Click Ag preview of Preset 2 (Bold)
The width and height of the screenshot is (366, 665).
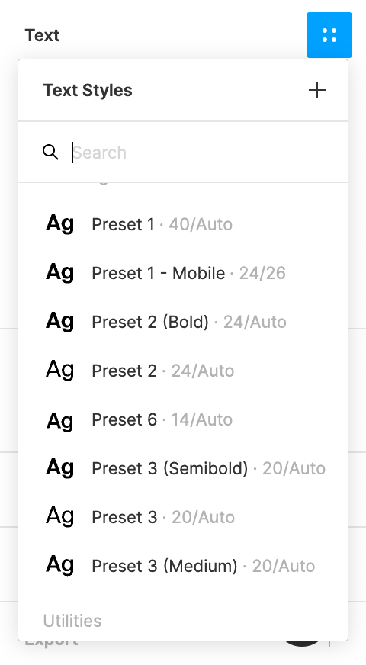59,322
